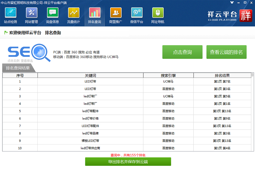Image resolution: width=255 pixels, height=169 pixels.
Task: Click the green 点击查询 button
Action: (182, 52)
